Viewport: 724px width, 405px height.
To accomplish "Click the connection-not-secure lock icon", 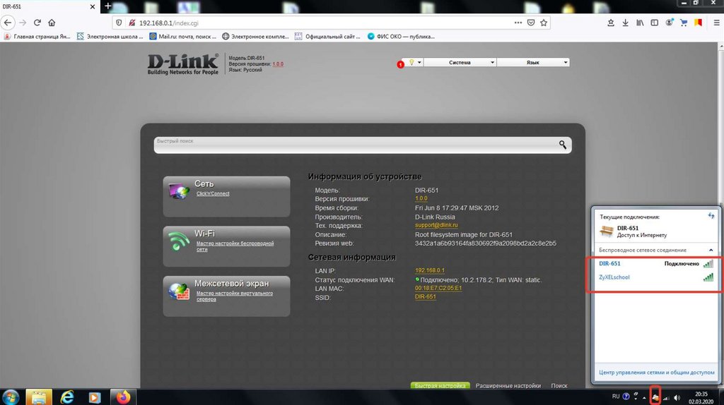I will click(132, 23).
